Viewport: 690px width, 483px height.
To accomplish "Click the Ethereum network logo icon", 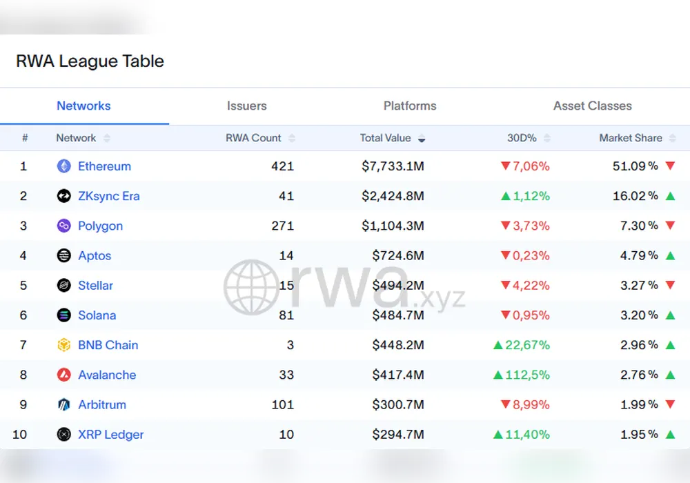I will coord(63,166).
